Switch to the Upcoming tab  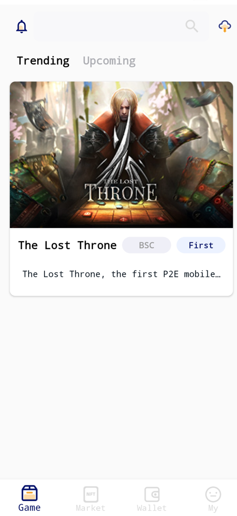click(x=109, y=61)
